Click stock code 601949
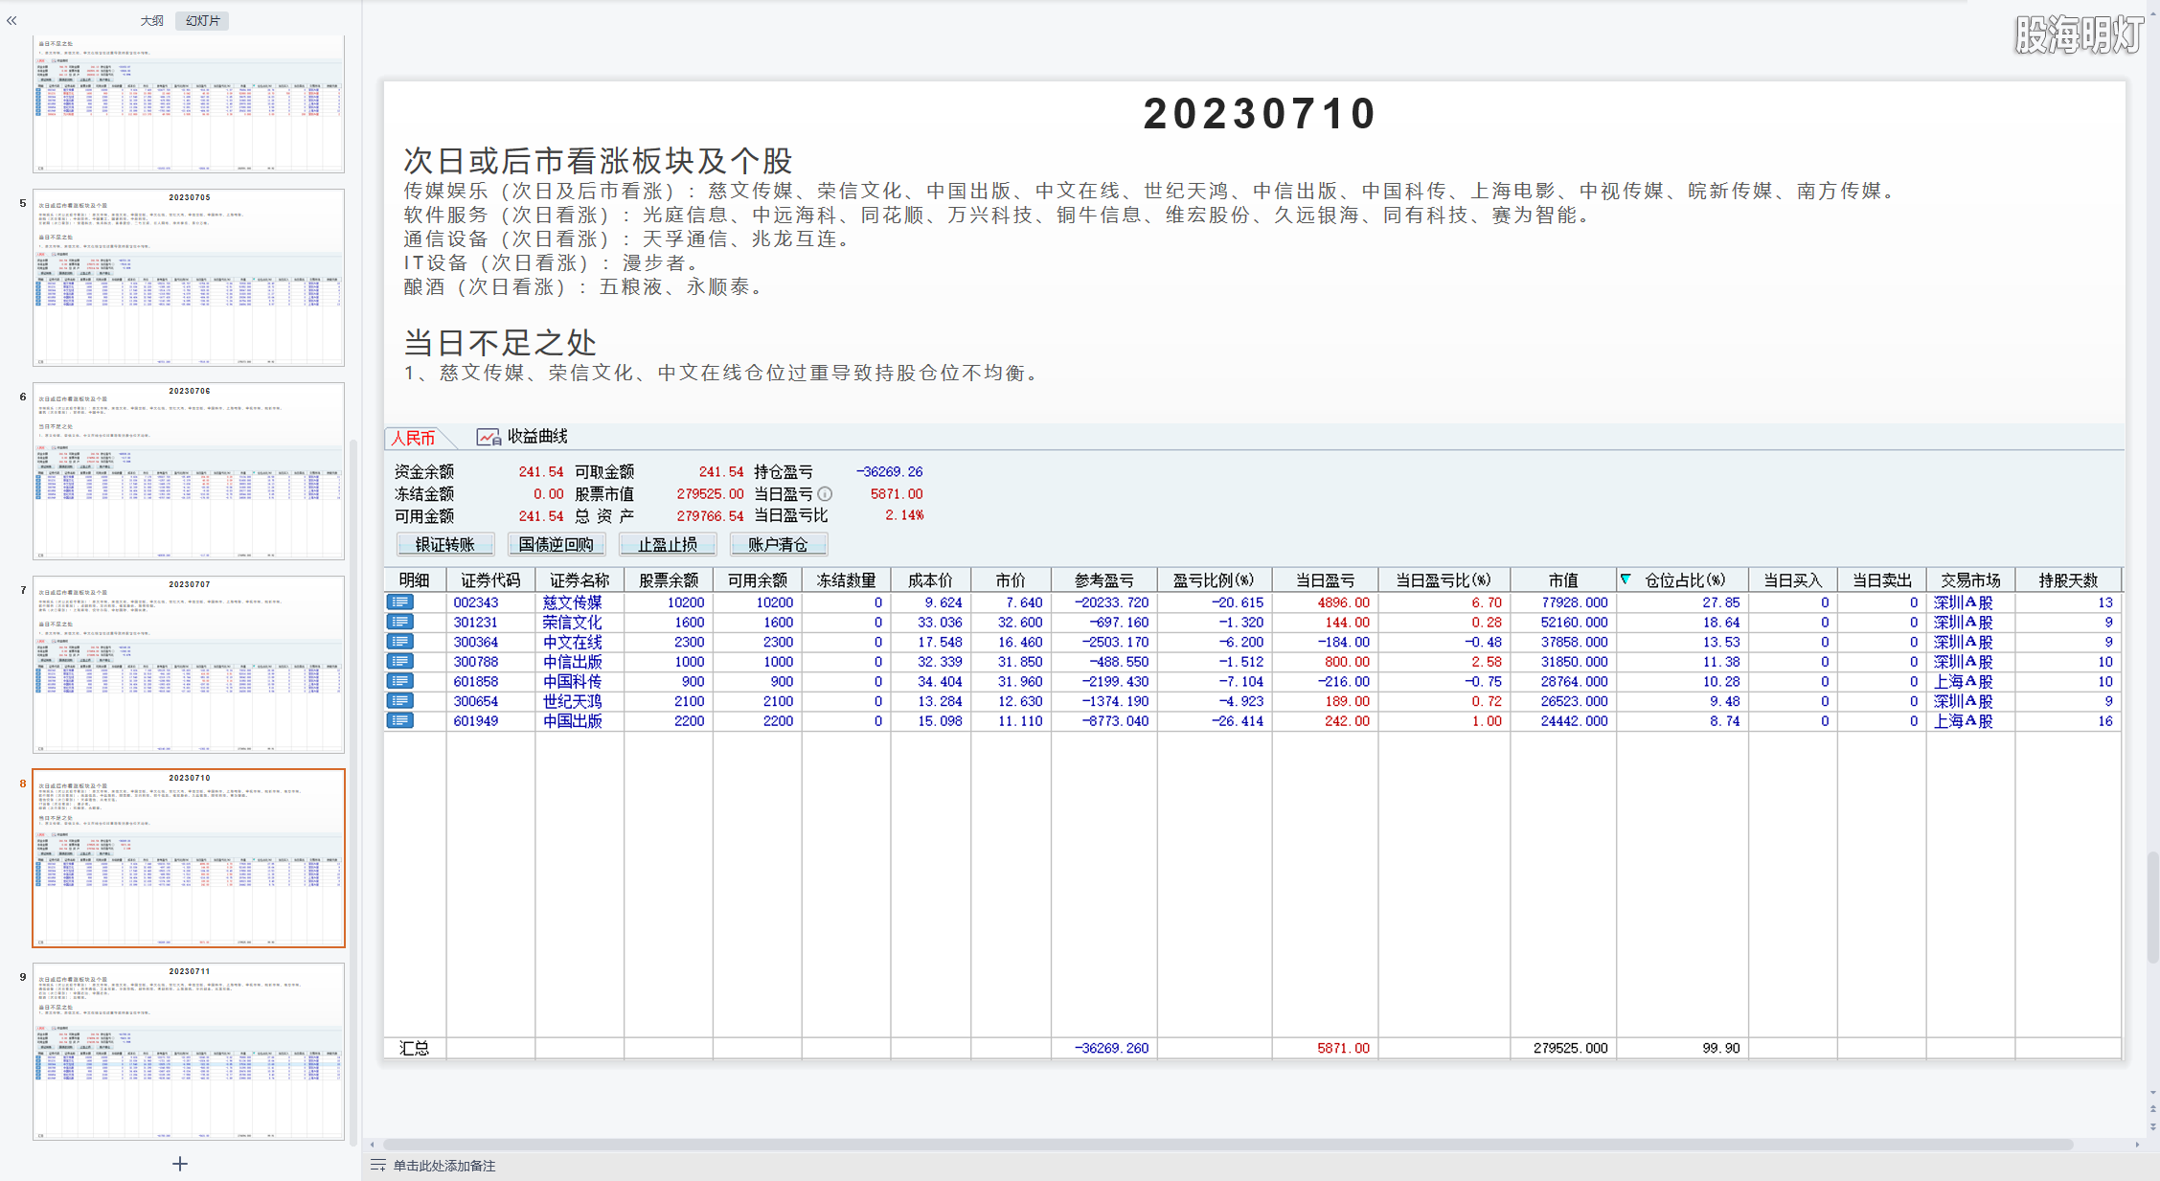 point(476,720)
